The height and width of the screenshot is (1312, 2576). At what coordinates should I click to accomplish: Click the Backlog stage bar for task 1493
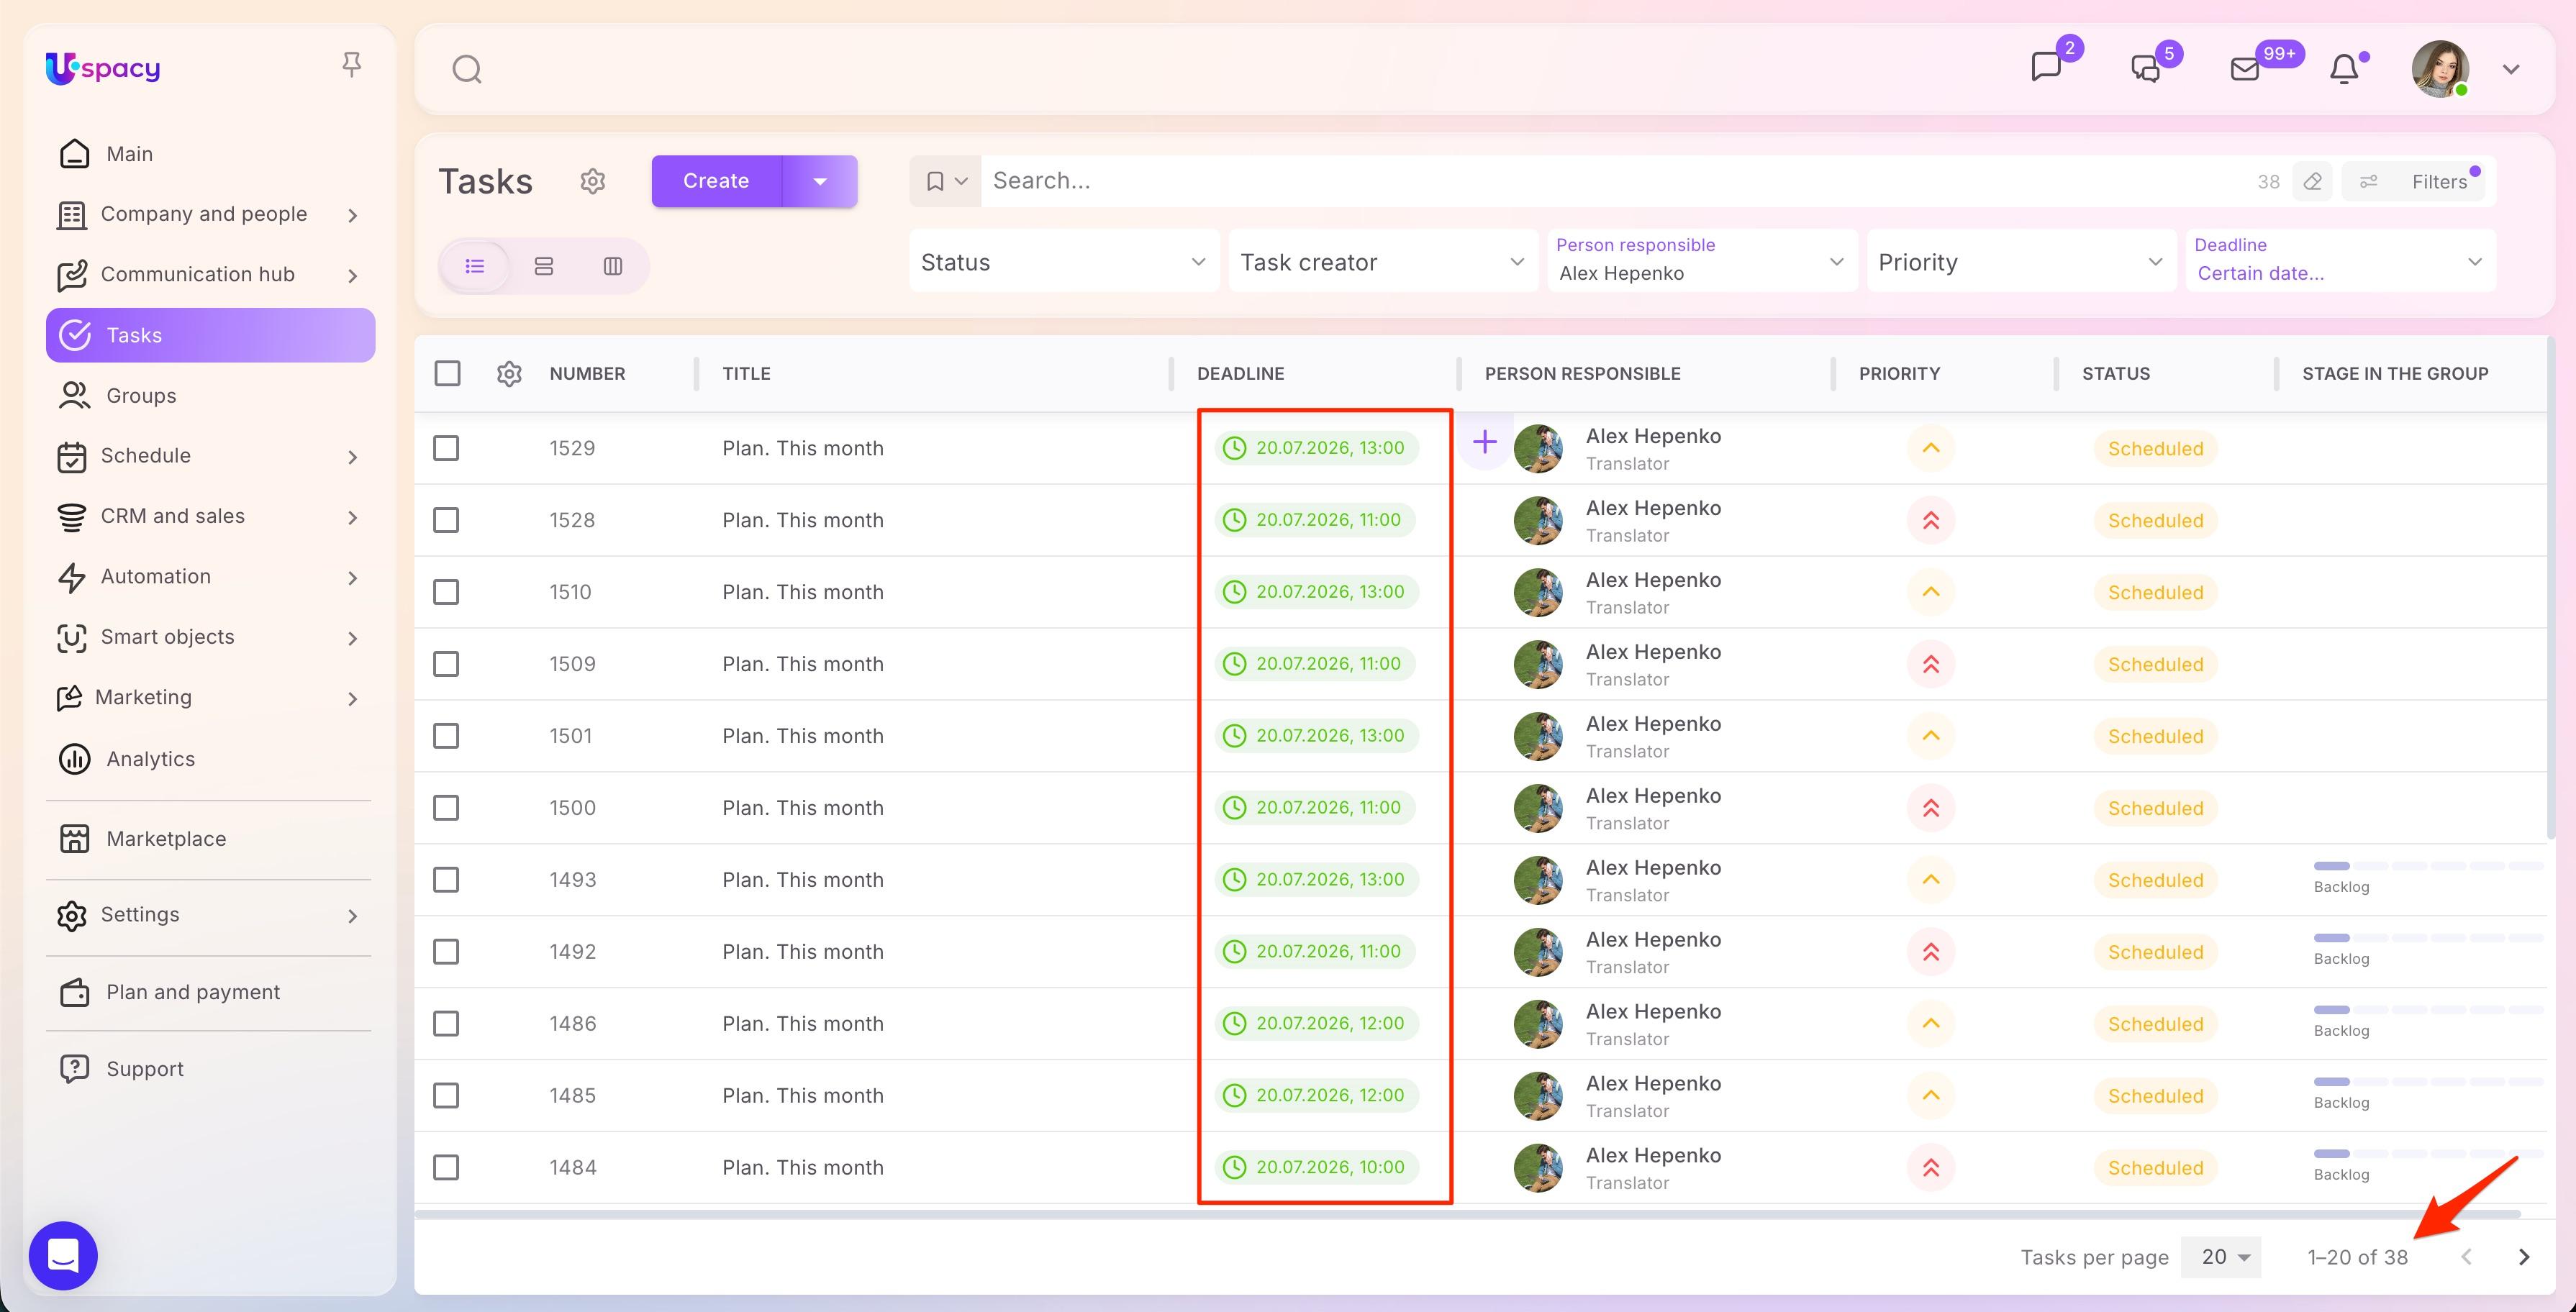click(x=2427, y=866)
